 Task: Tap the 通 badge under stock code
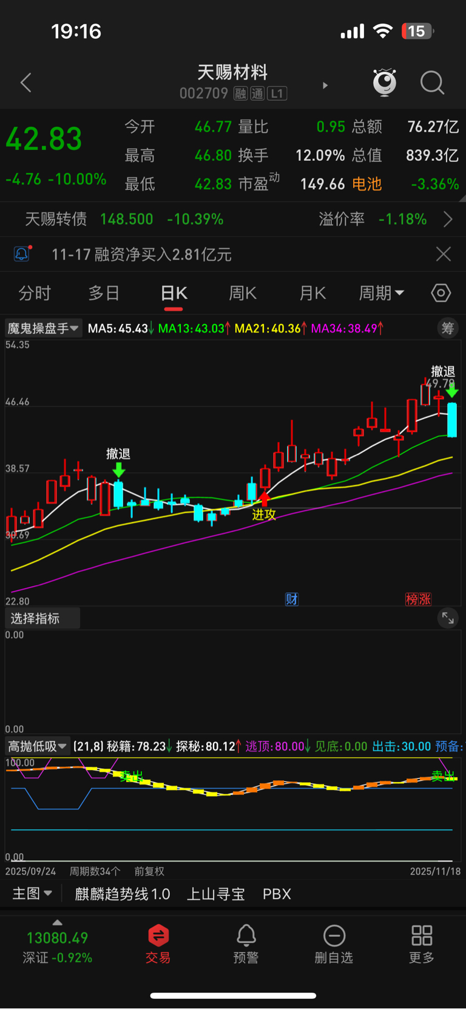(257, 93)
